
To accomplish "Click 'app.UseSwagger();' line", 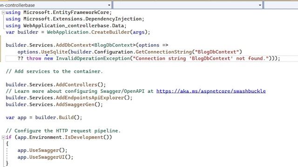I will pos(42,150).
